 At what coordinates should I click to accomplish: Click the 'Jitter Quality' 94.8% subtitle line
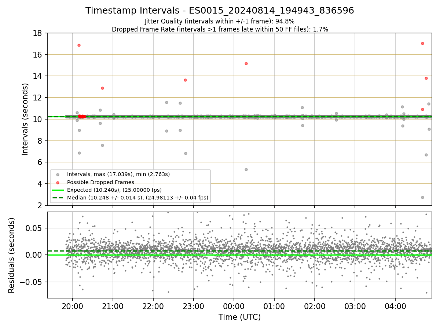point(220,21)
